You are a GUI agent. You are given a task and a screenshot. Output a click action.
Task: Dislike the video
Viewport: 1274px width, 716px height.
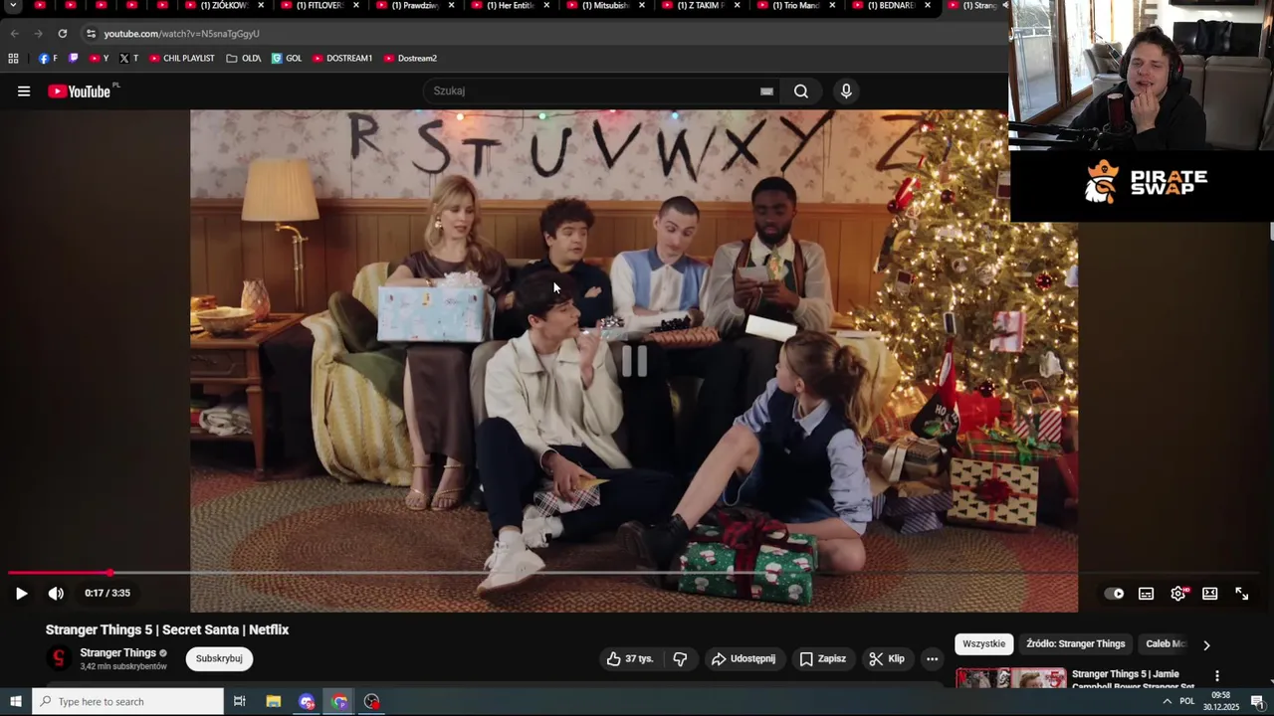pos(680,658)
